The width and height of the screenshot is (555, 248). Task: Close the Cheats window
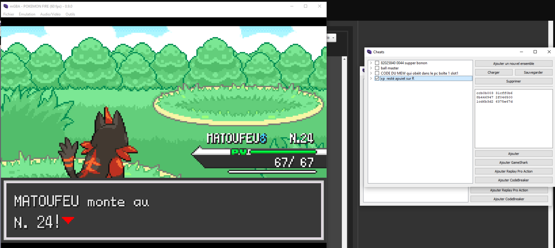[549, 52]
